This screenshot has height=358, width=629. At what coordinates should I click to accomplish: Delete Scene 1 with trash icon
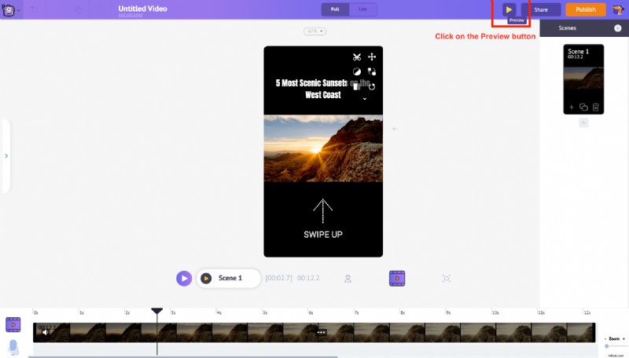pyautogui.click(x=596, y=107)
